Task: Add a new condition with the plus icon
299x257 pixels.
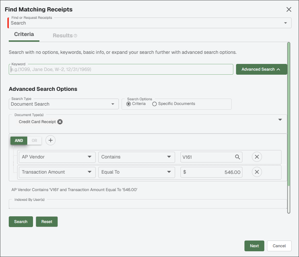Action: [x=51, y=140]
